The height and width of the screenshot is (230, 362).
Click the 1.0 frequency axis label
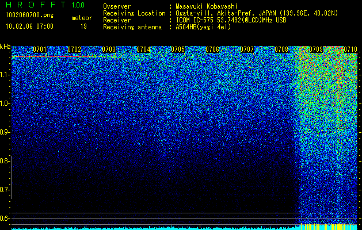pyautogui.click(x=5, y=103)
